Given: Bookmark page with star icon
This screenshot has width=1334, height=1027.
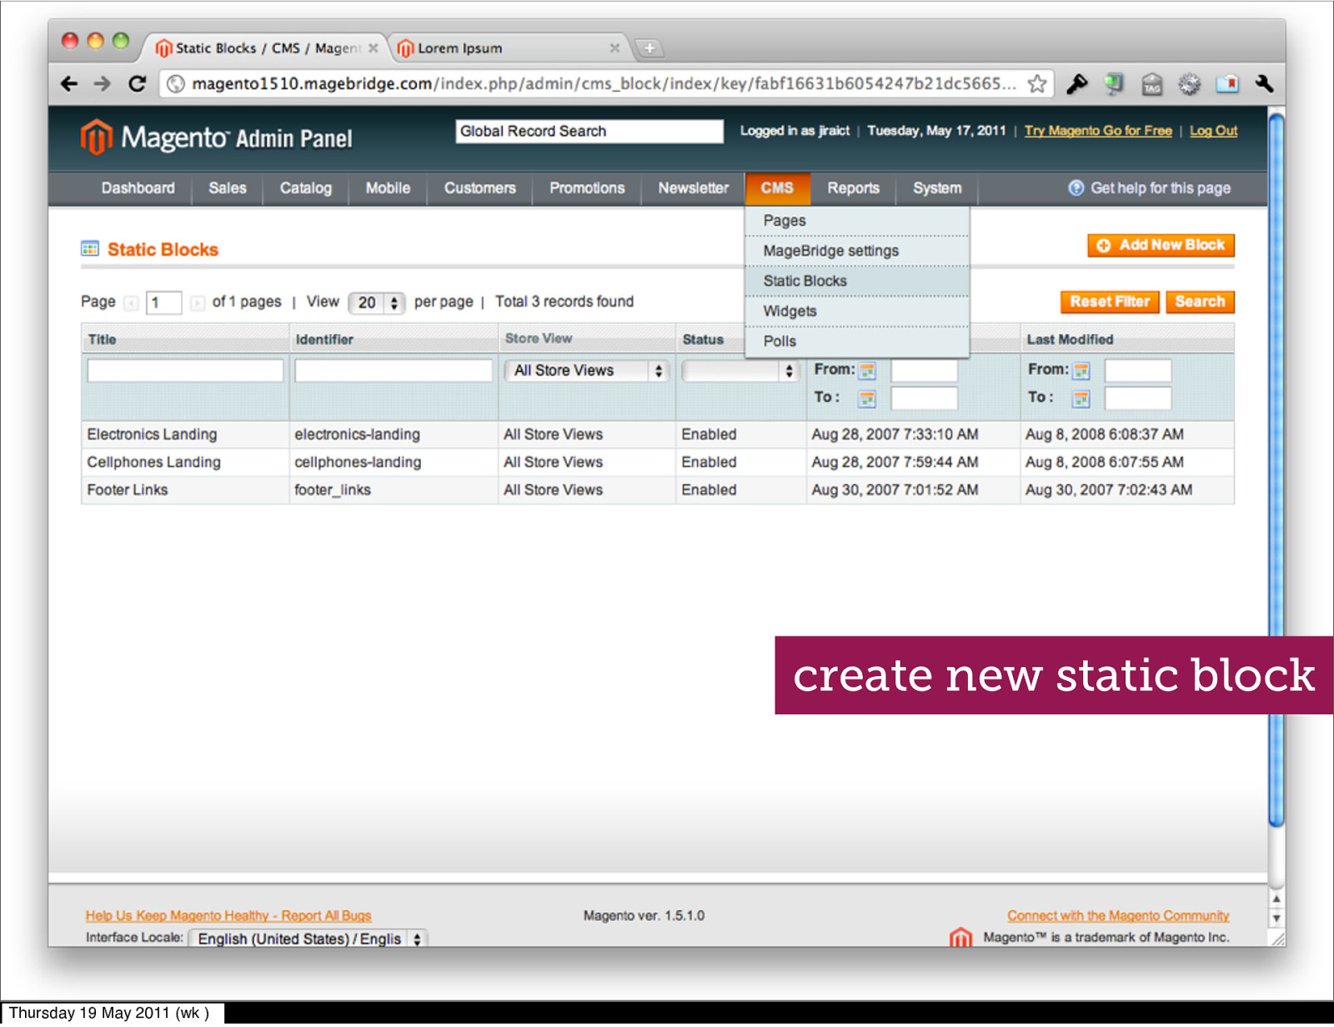Looking at the screenshot, I should [x=1037, y=83].
